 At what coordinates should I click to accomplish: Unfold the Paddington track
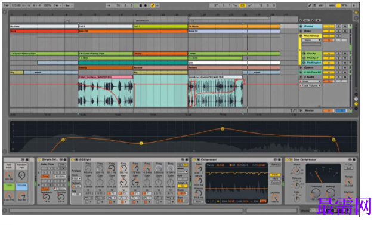click(304, 63)
